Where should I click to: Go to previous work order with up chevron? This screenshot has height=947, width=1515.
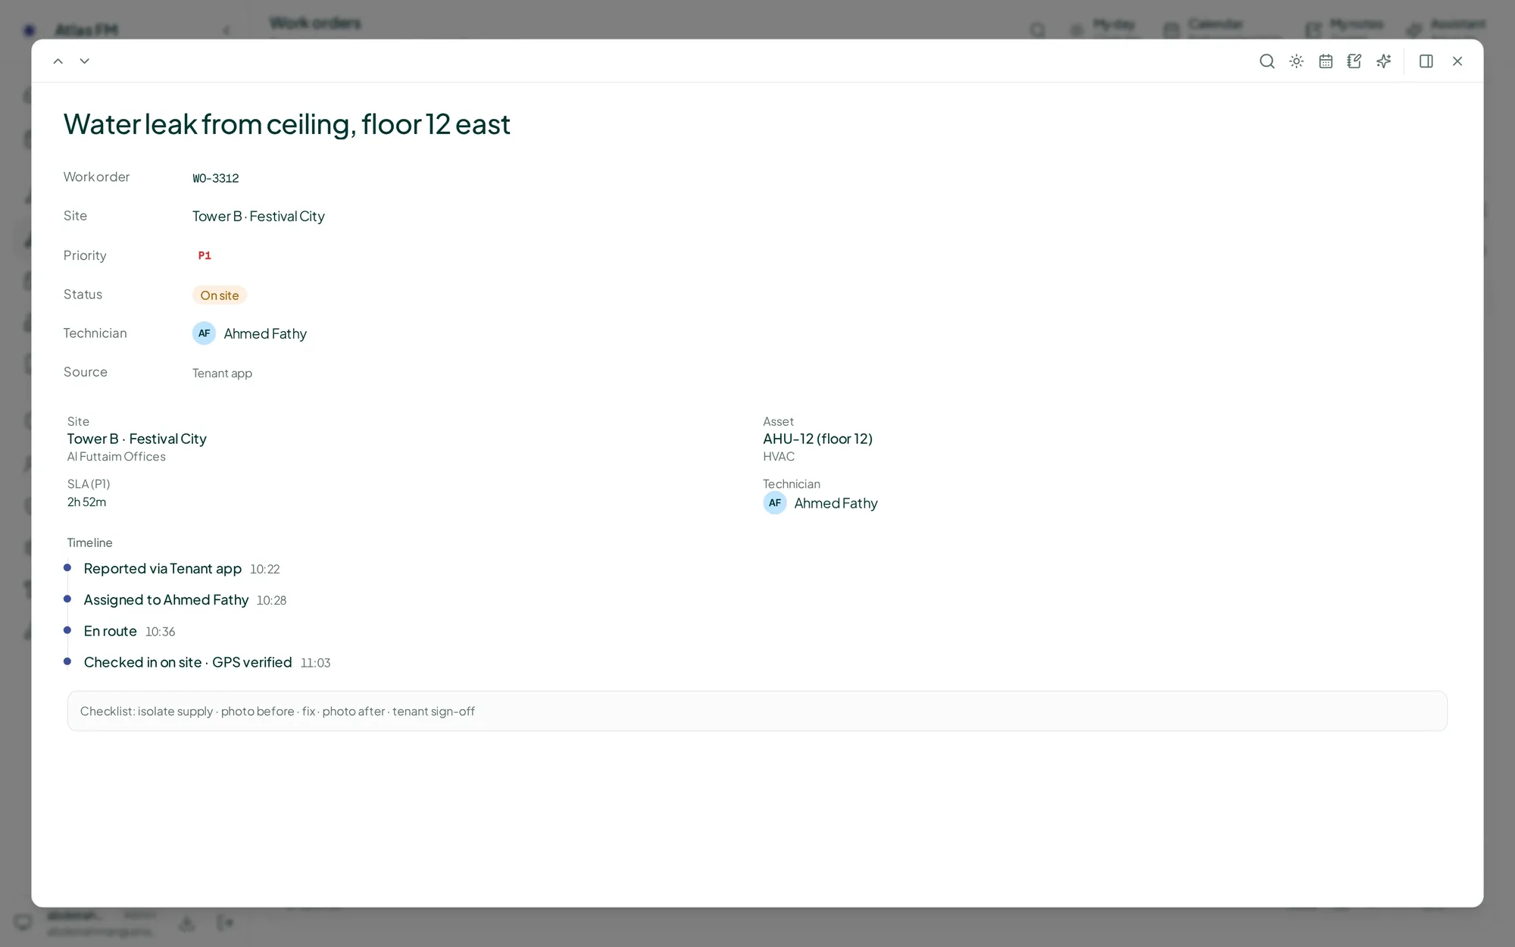[x=58, y=61]
